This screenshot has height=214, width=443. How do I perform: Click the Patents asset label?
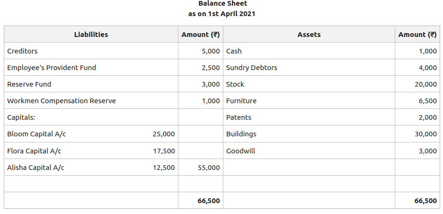pyautogui.click(x=239, y=117)
